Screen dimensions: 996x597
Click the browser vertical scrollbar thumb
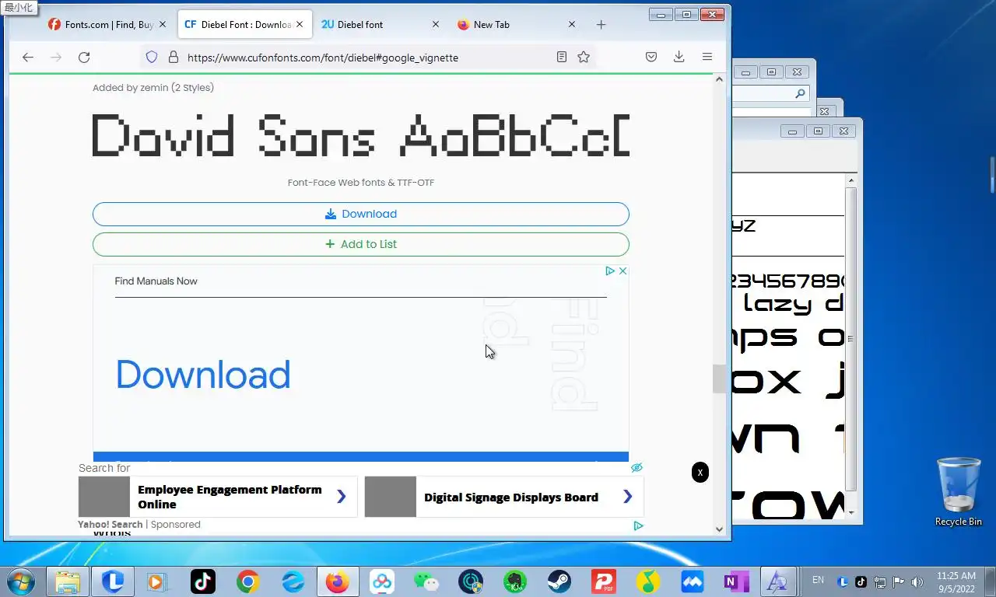tap(719, 379)
